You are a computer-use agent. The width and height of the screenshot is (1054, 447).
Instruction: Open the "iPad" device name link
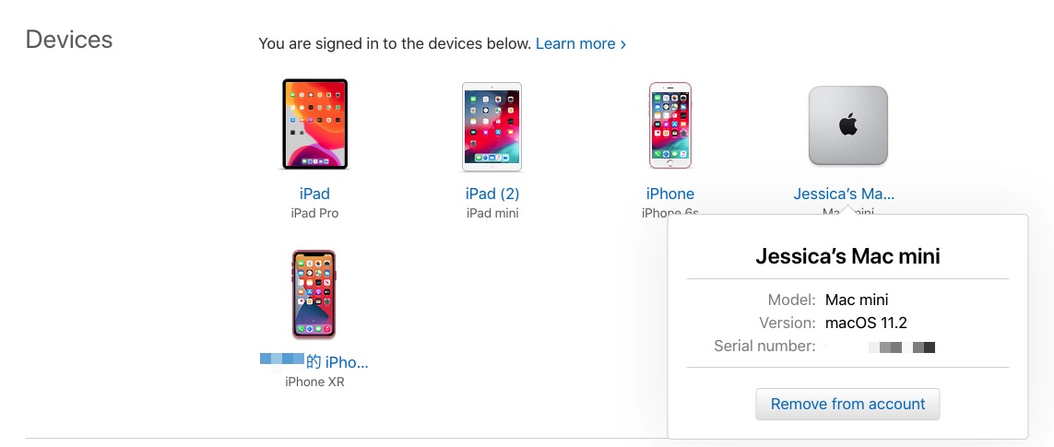pyautogui.click(x=314, y=194)
